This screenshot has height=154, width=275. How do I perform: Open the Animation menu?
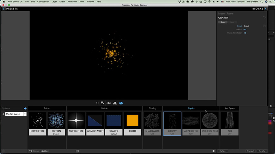72,2
